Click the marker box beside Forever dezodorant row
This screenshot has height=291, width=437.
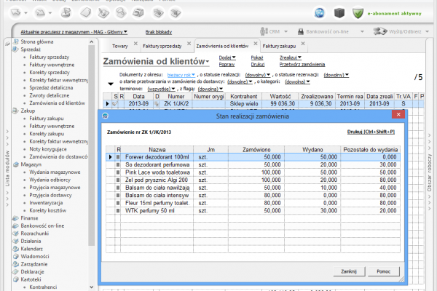tap(119, 156)
